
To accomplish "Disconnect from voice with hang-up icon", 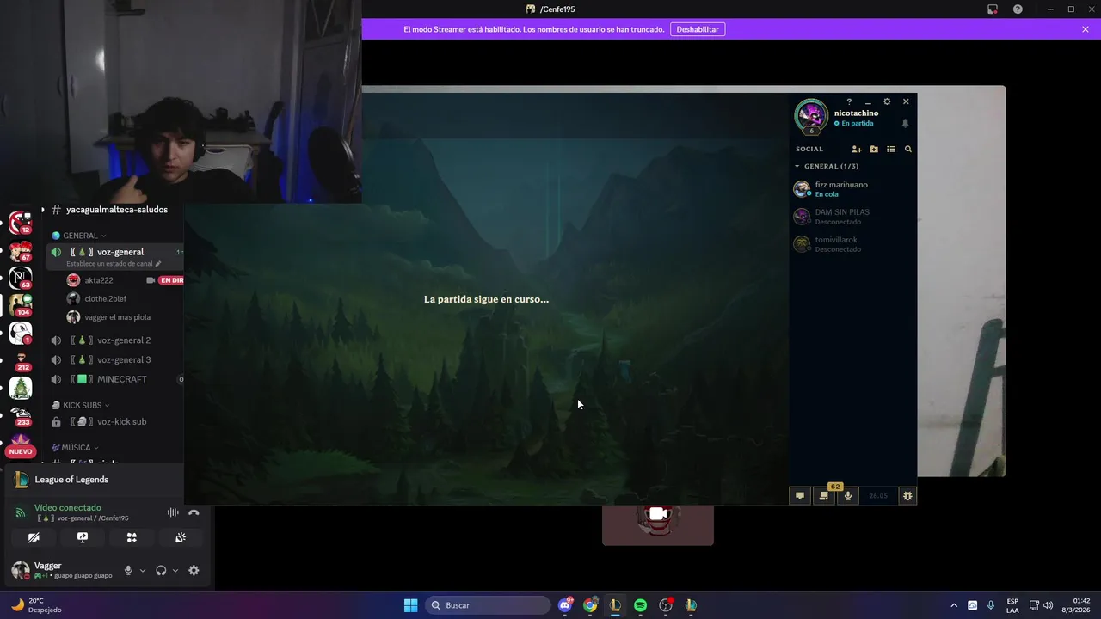I will (194, 512).
